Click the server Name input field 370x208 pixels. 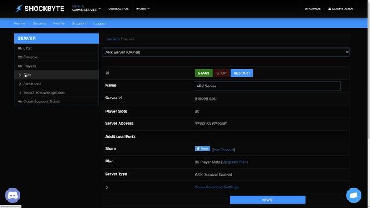pyautogui.click(x=267, y=86)
